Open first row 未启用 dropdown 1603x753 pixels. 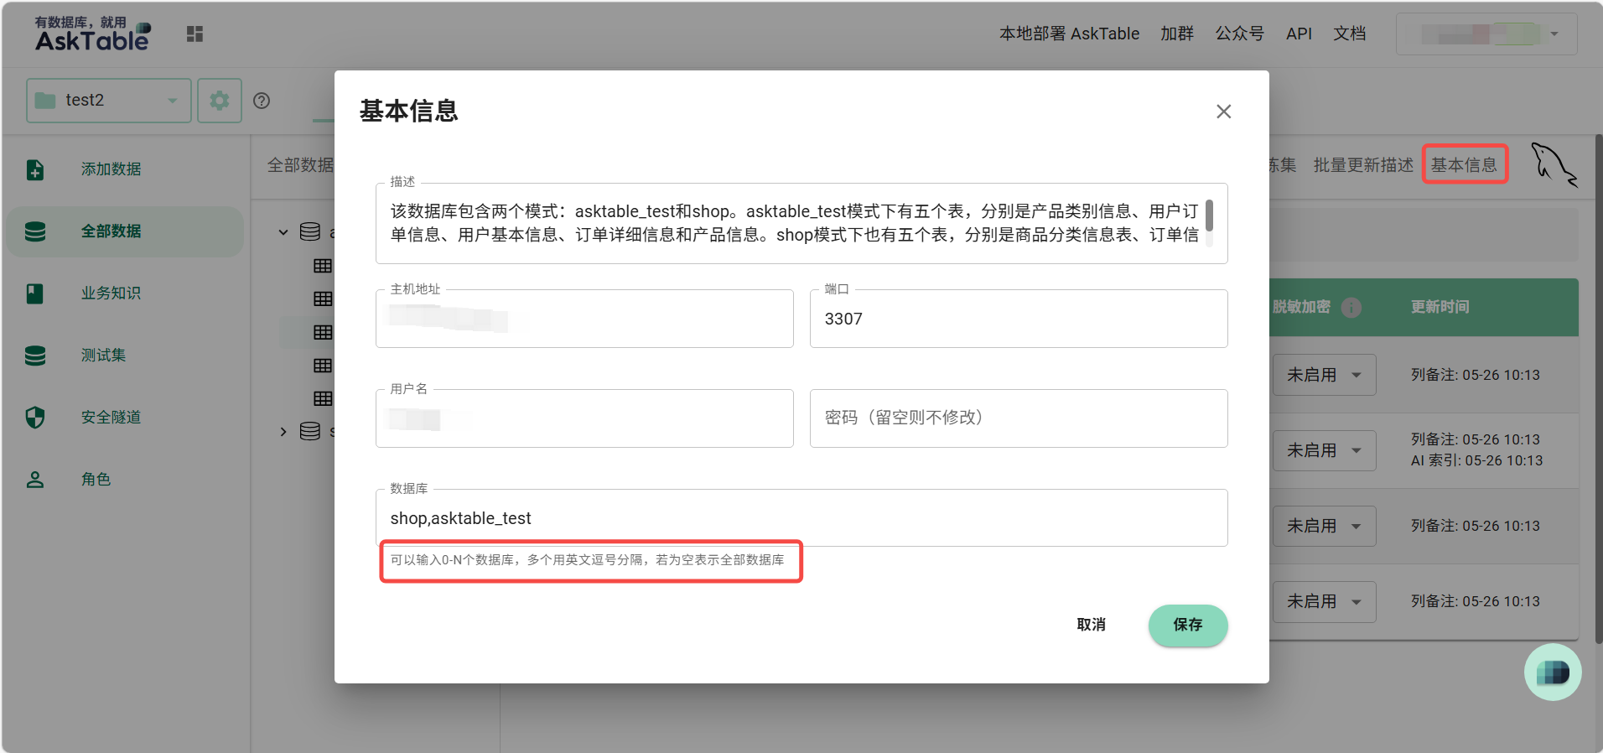pyautogui.click(x=1325, y=375)
